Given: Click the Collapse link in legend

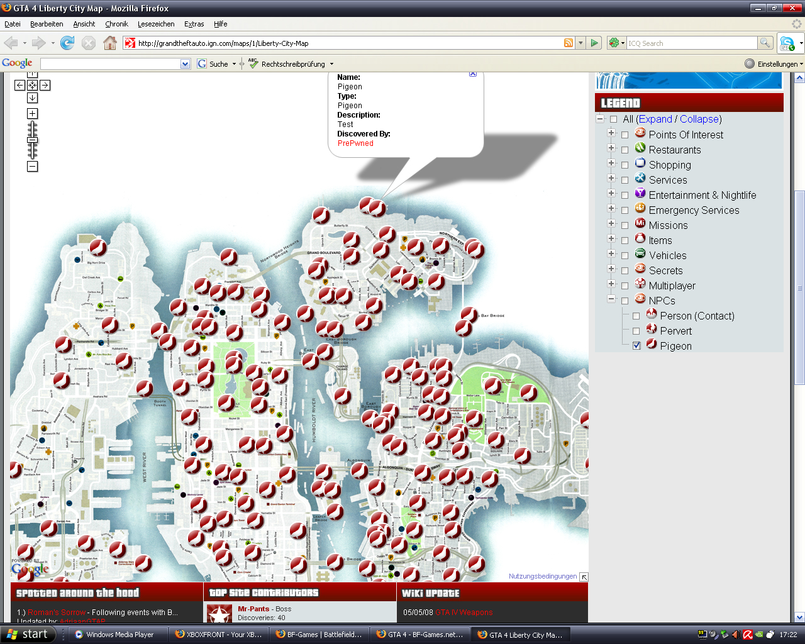Looking at the screenshot, I should (x=699, y=119).
